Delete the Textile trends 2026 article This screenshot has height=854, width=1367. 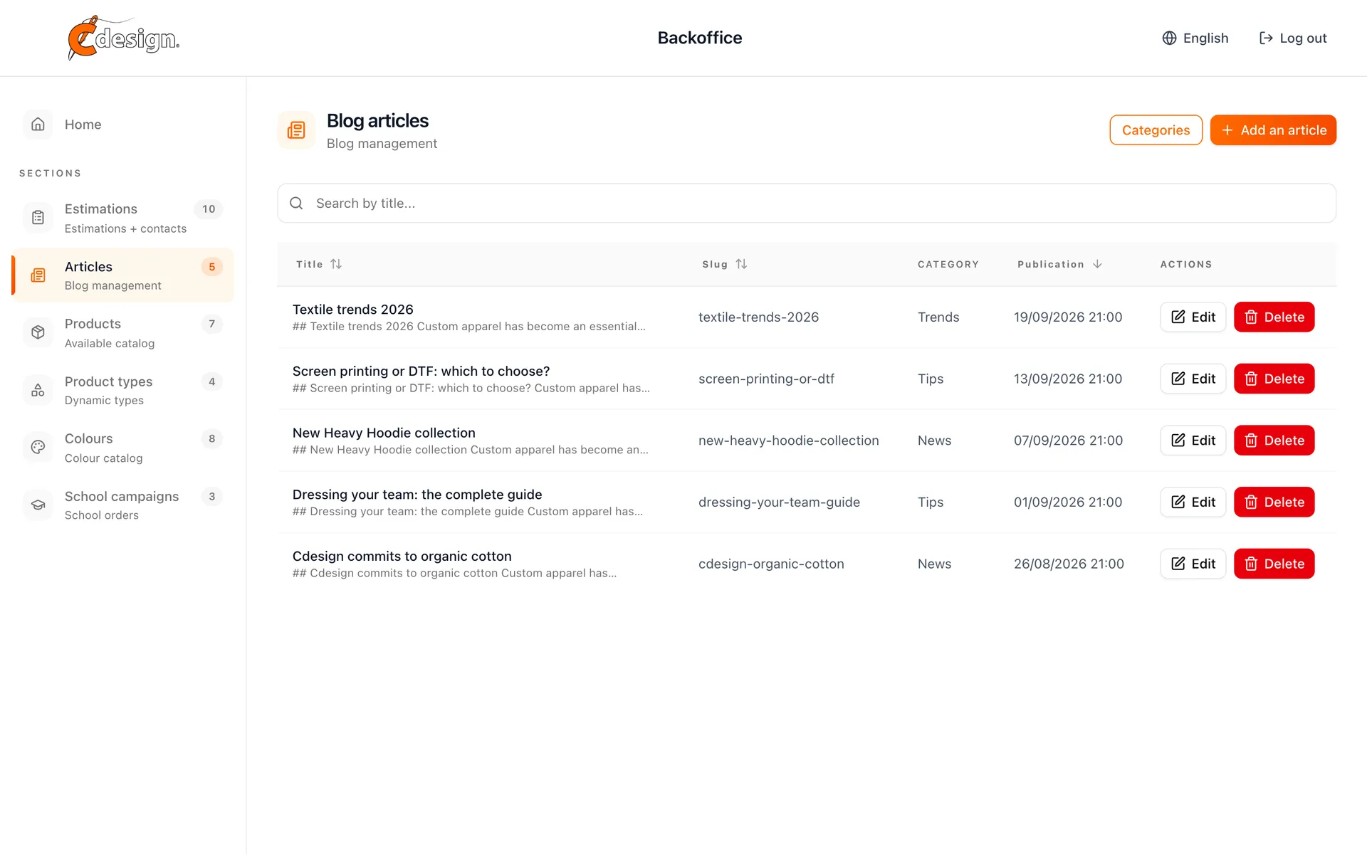[x=1274, y=317]
